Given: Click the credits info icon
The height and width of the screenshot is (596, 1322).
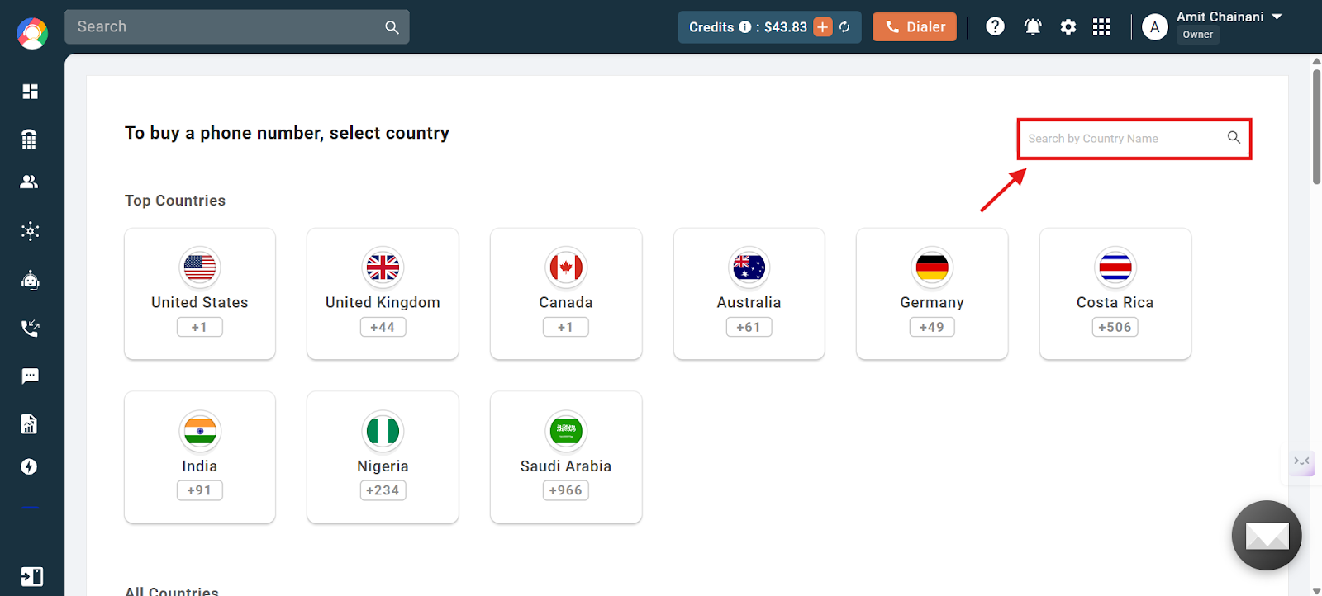Looking at the screenshot, I should (x=745, y=27).
